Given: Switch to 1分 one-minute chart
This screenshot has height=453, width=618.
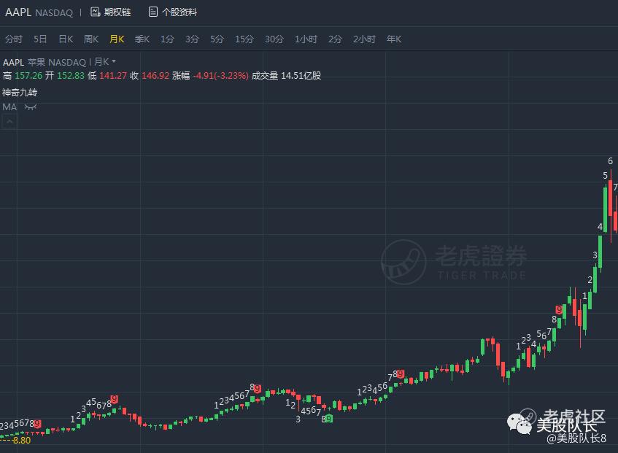Looking at the screenshot, I should [x=167, y=39].
